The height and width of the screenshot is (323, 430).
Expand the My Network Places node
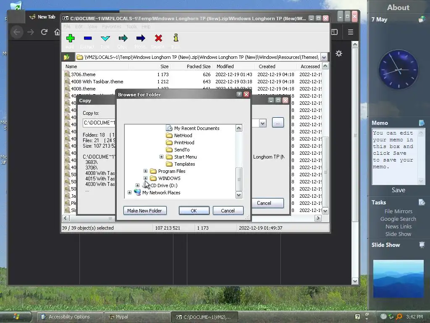coord(129,193)
